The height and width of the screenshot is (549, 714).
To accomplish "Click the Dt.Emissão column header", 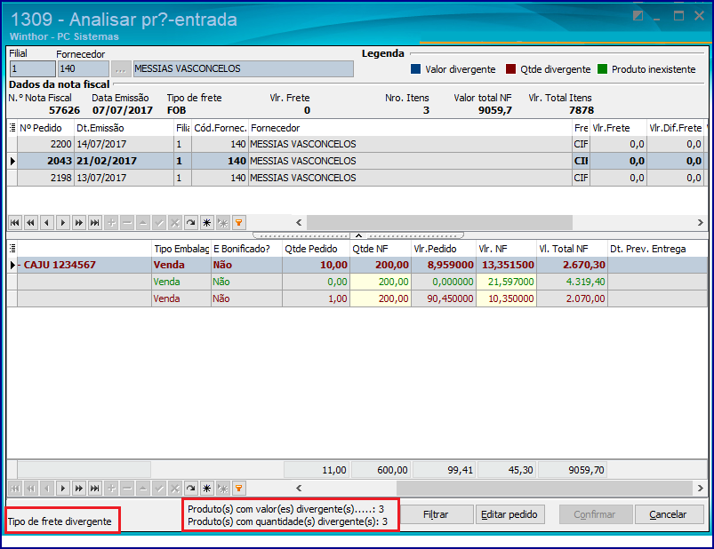I will click(x=124, y=128).
